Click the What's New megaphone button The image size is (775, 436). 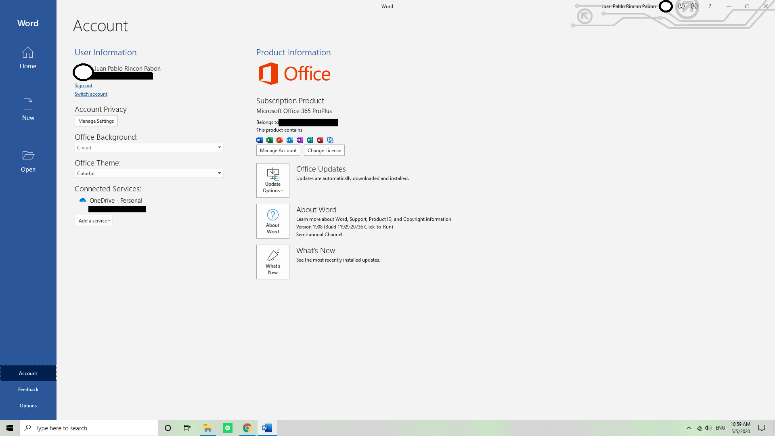[x=273, y=262]
